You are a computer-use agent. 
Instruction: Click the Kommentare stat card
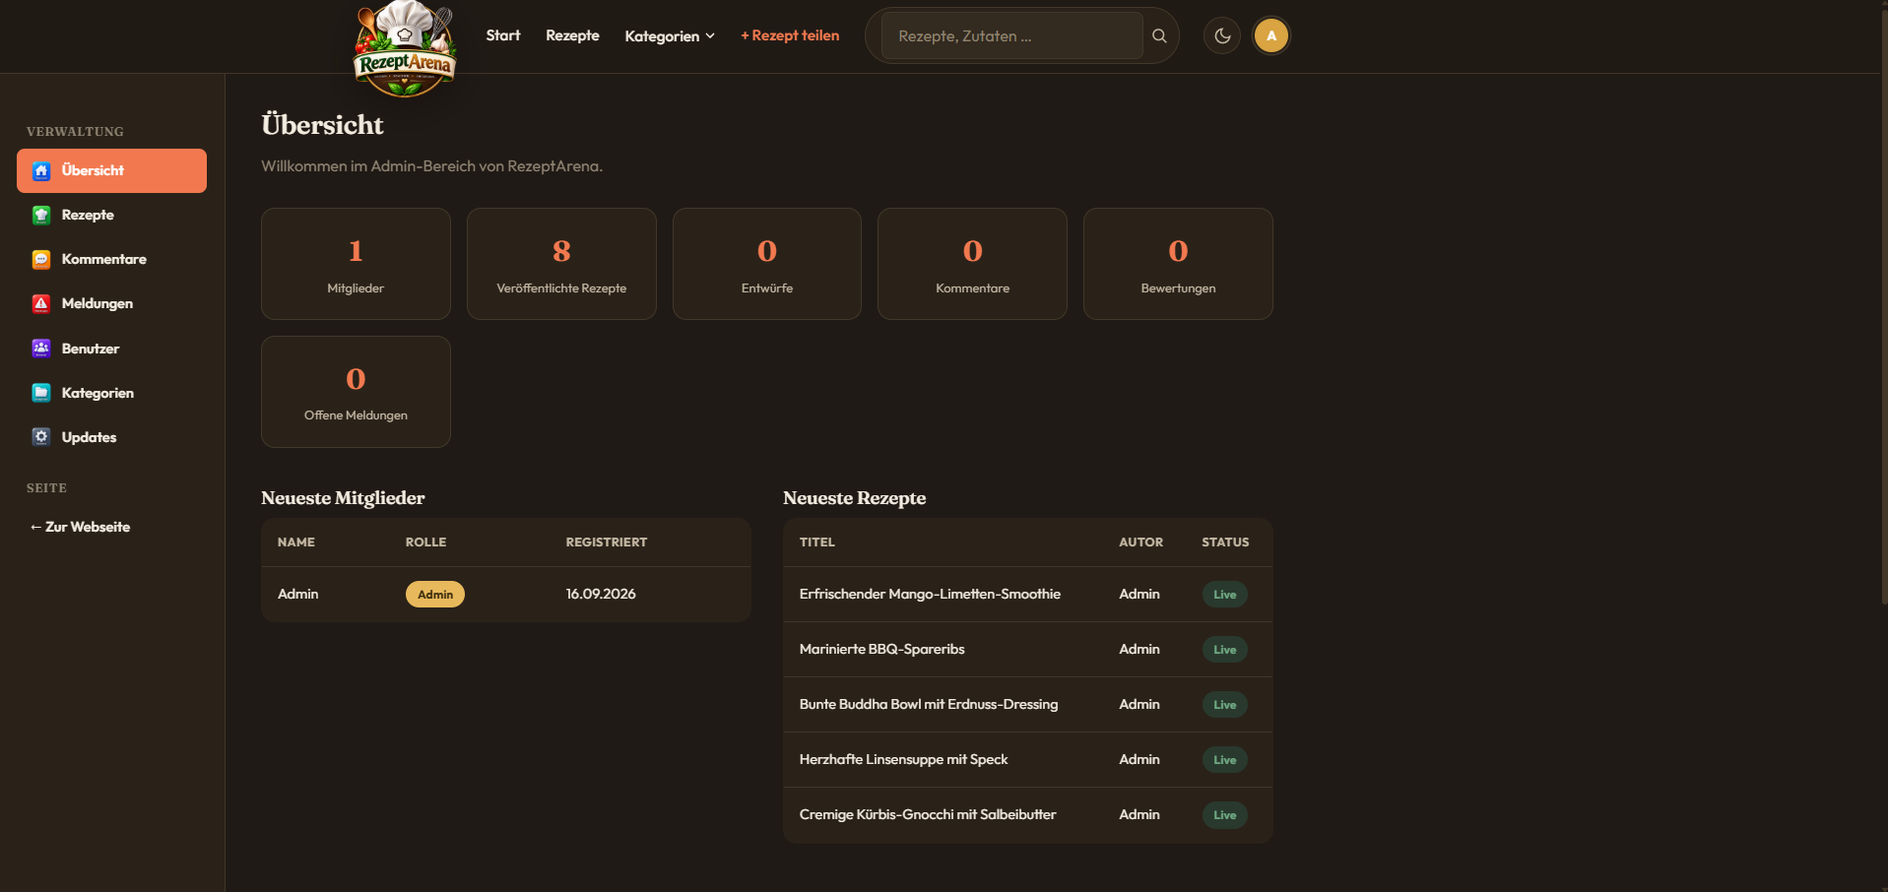972,264
